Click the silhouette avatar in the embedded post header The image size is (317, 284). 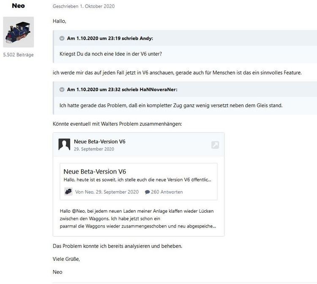point(64,145)
